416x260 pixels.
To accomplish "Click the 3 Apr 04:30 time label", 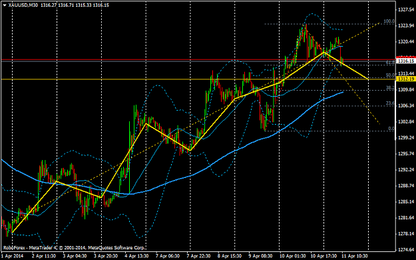I will (x=75, y=256).
